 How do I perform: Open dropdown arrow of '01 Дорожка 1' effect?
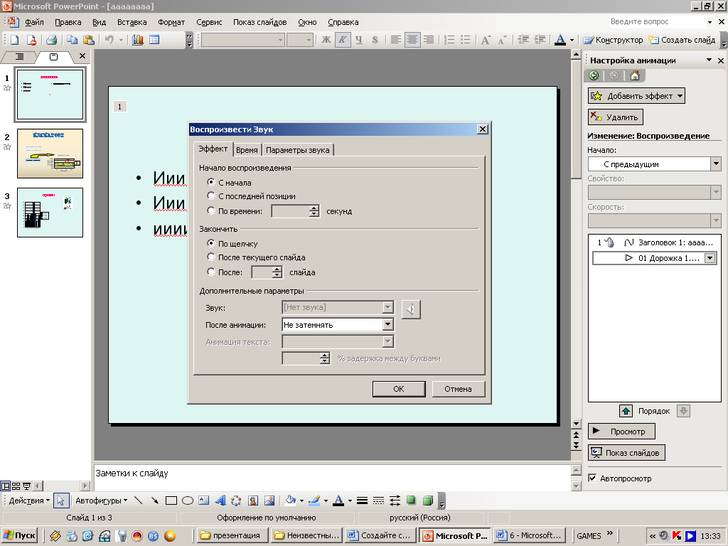coord(710,258)
